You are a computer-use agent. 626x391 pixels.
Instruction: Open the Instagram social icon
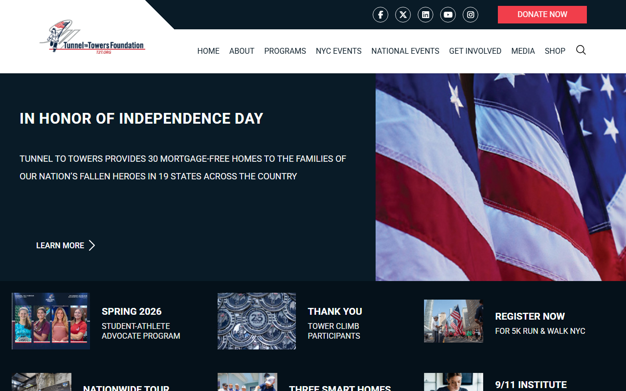[x=470, y=15]
